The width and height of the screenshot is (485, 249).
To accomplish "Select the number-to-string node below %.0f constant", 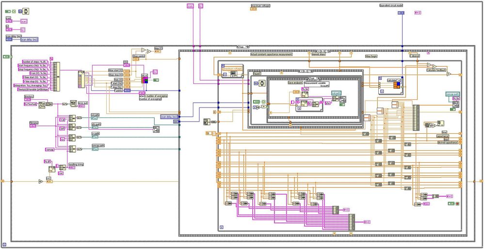I will (51, 169).
